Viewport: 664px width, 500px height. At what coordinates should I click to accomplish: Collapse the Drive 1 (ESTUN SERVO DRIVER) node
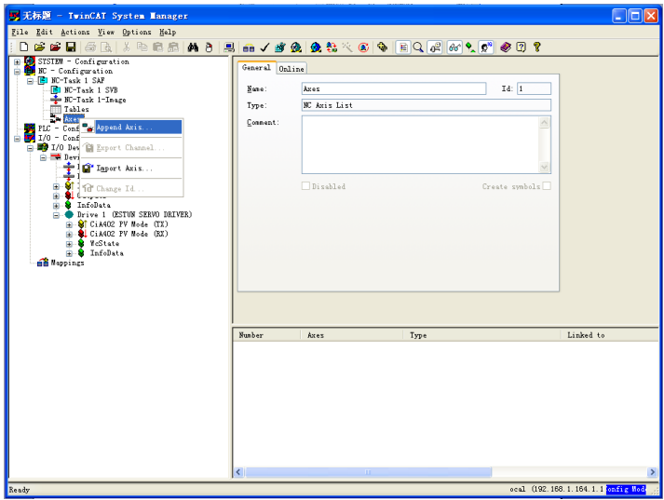click(56, 215)
